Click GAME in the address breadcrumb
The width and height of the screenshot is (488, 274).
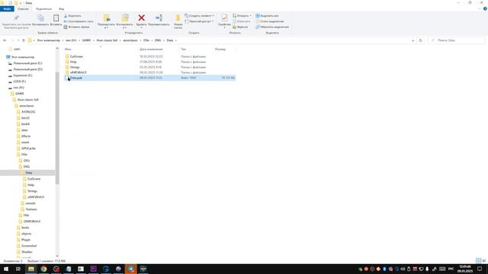coord(86,40)
